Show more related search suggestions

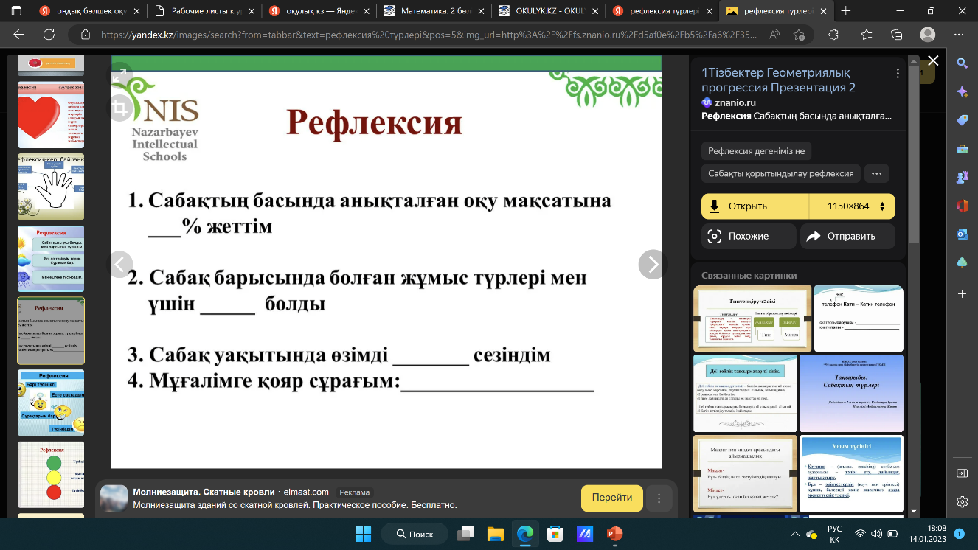coord(876,174)
